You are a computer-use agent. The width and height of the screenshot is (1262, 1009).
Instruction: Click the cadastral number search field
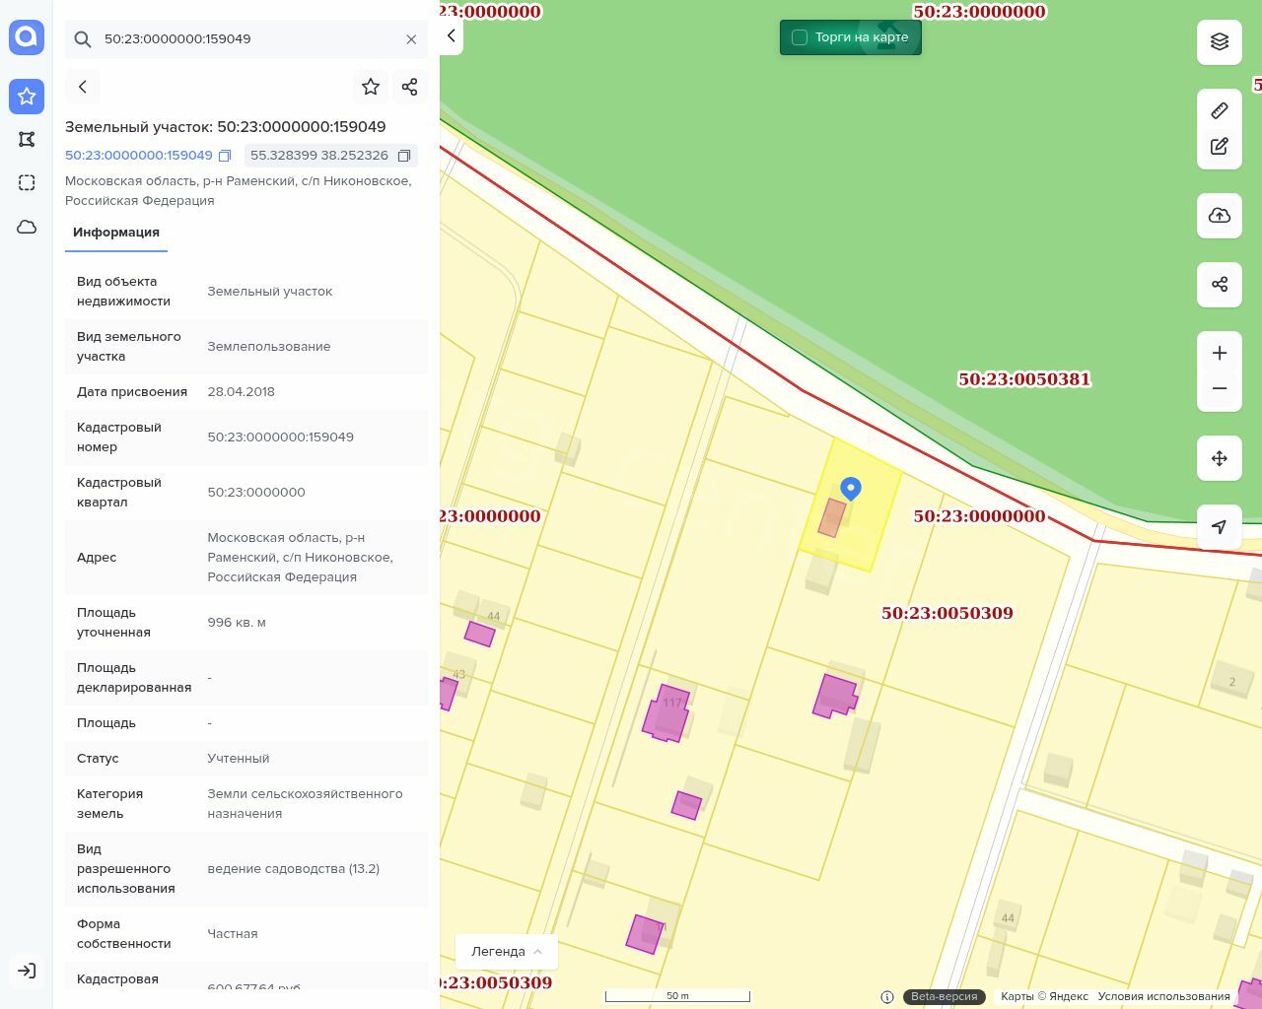[246, 39]
